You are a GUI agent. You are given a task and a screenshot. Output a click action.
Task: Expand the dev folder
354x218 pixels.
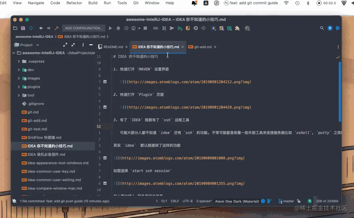click(19, 70)
